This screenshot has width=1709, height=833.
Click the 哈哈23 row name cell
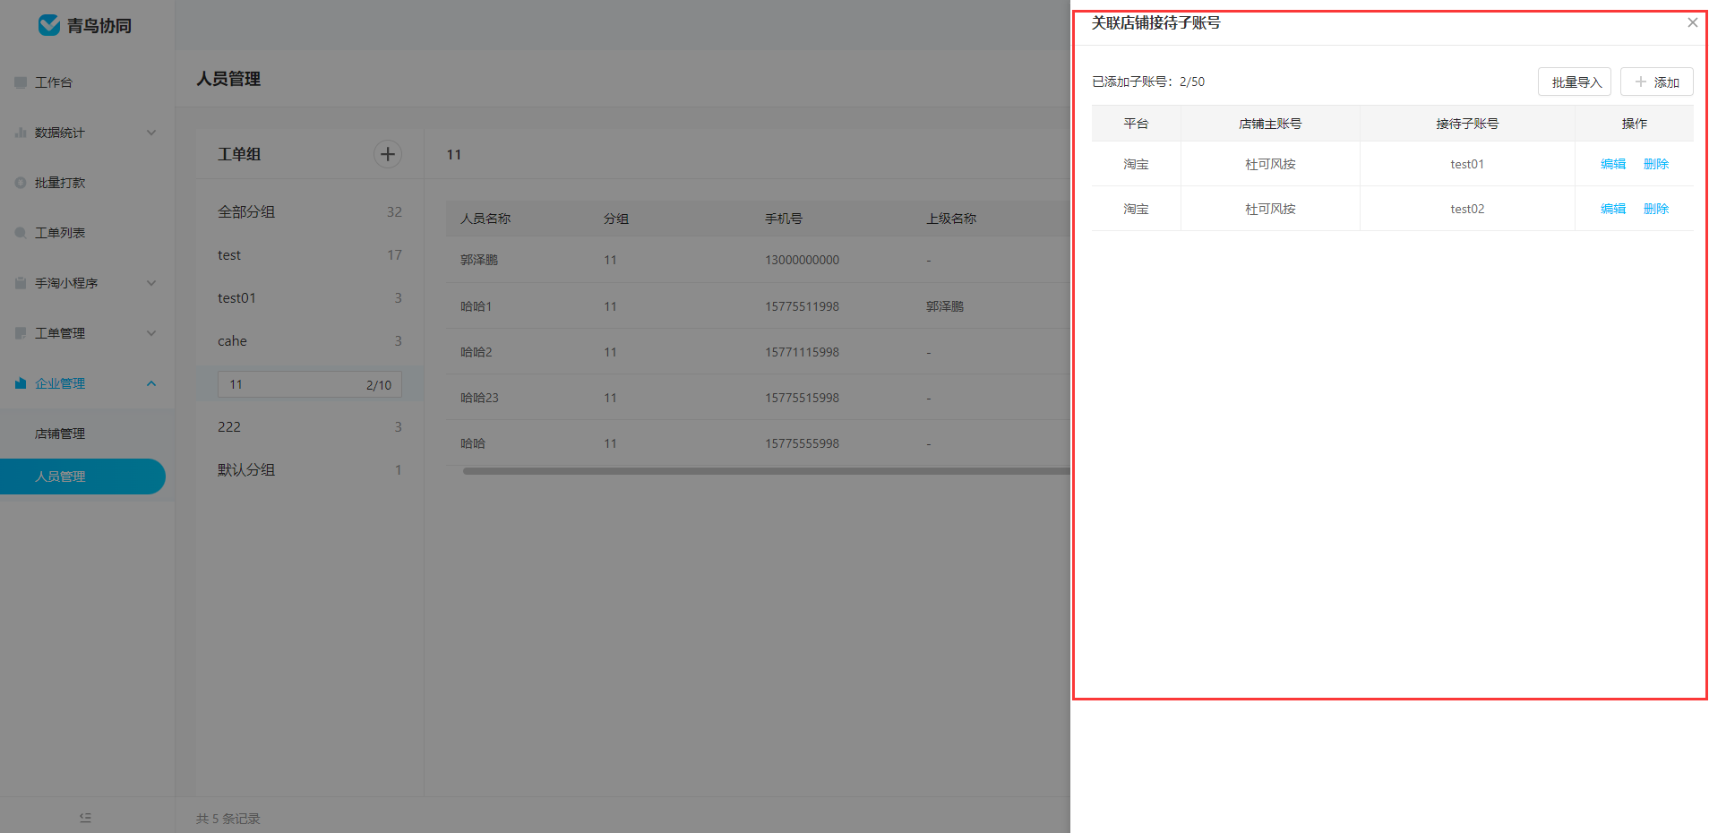(x=479, y=398)
